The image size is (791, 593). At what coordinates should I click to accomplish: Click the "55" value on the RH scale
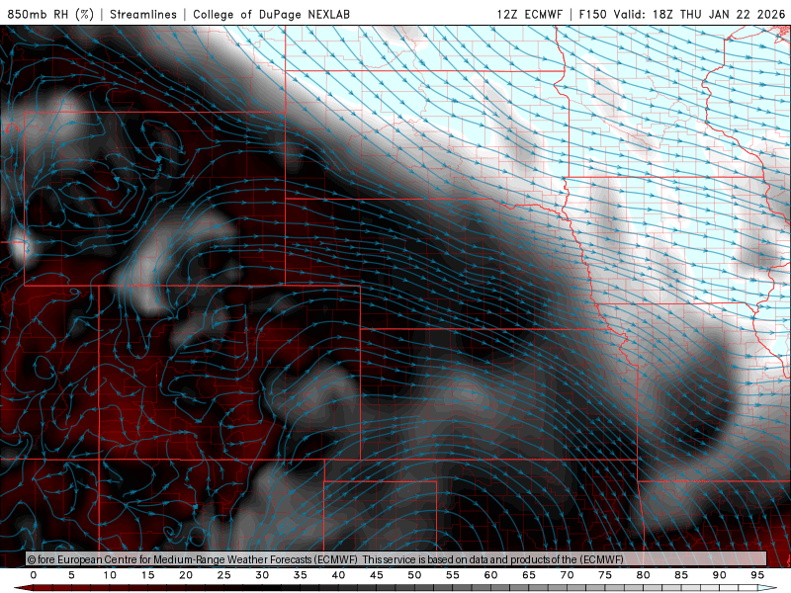[453, 575]
